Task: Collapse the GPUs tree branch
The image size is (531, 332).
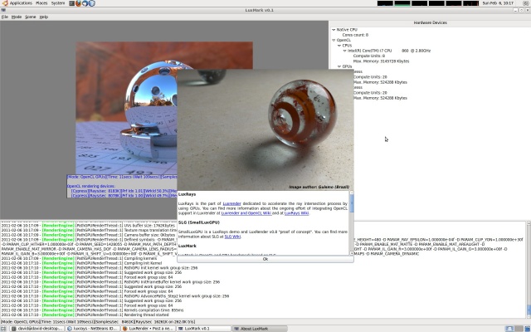Action: [338, 66]
